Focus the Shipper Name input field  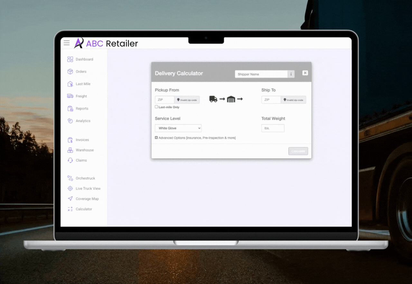pyautogui.click(x=261, y=74)
